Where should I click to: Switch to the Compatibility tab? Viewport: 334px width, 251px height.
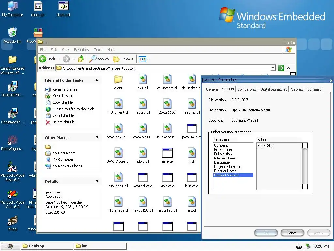point(247,89)
